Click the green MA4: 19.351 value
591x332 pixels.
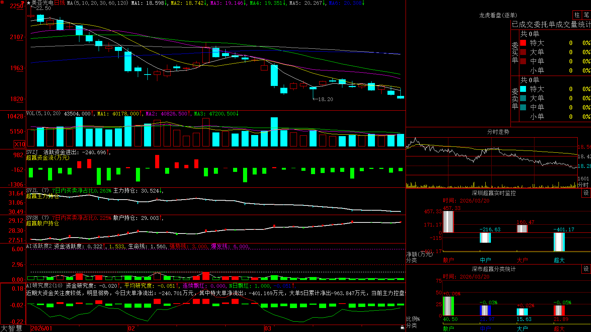tap(267, 3)
